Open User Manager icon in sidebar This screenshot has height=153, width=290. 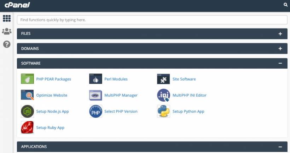pyautogui.click(x=7, y=32)
